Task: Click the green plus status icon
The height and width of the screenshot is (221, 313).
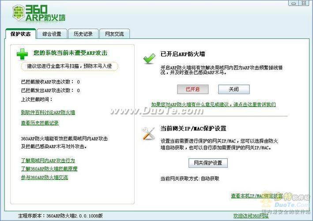Action: pyautogui.click(x=22, y=54)
